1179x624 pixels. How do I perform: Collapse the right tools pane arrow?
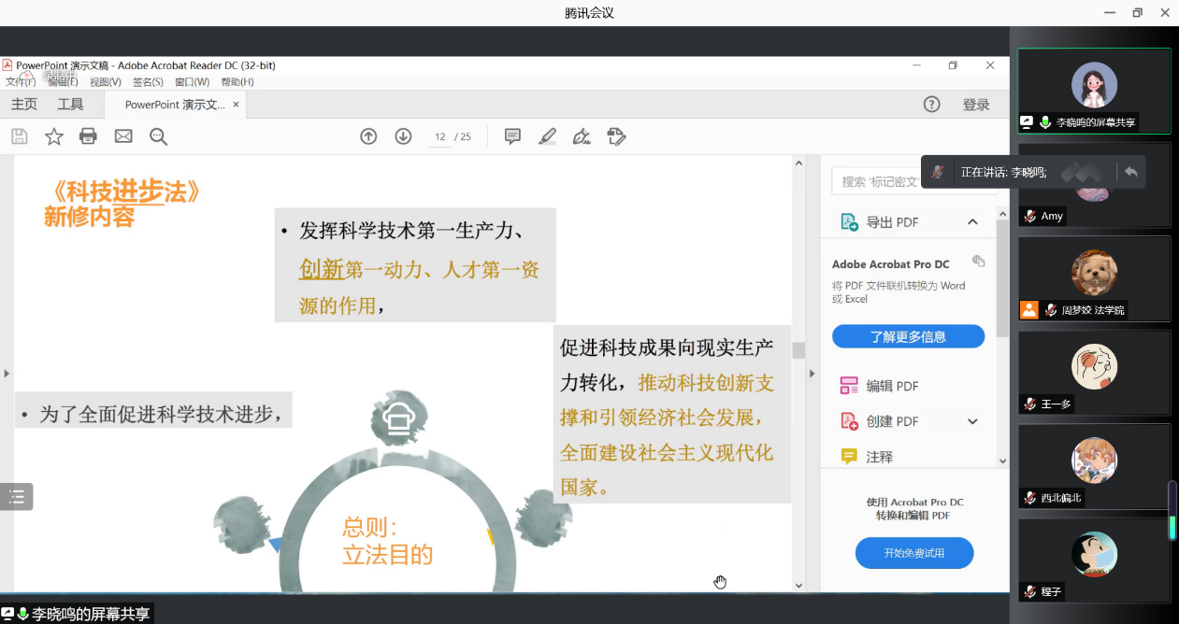tap(812, 374)
